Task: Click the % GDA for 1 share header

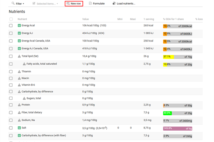Action: 173,19
